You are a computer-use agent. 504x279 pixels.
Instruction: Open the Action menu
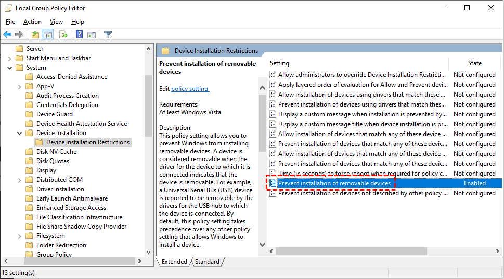tap(32, 22)
